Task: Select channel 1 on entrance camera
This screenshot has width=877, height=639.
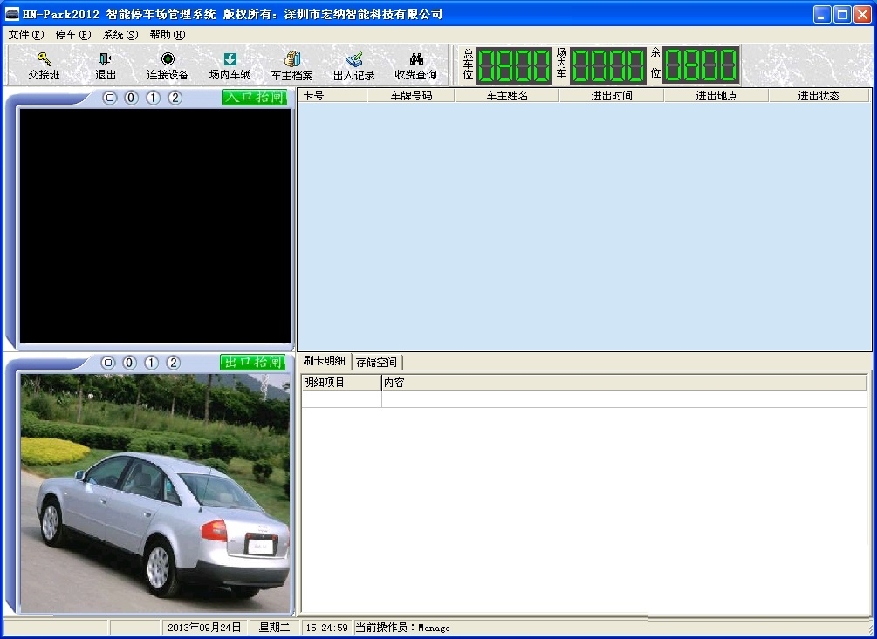Action: [153, 98]
